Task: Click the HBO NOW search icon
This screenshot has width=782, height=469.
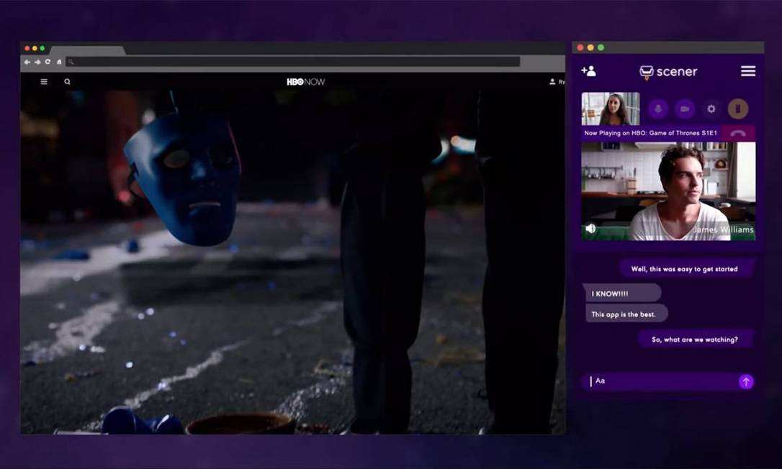Action: (x=67, y=82)
